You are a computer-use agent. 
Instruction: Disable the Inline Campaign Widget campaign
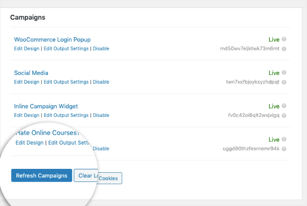pos(101,115)
